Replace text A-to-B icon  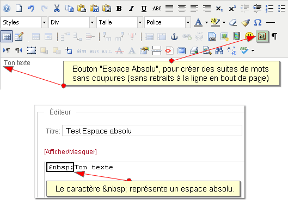231,50
